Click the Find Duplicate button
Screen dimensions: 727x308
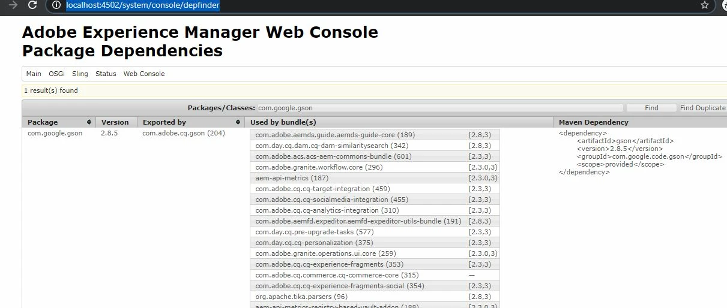pyautogui.click(x=702, y=108)
